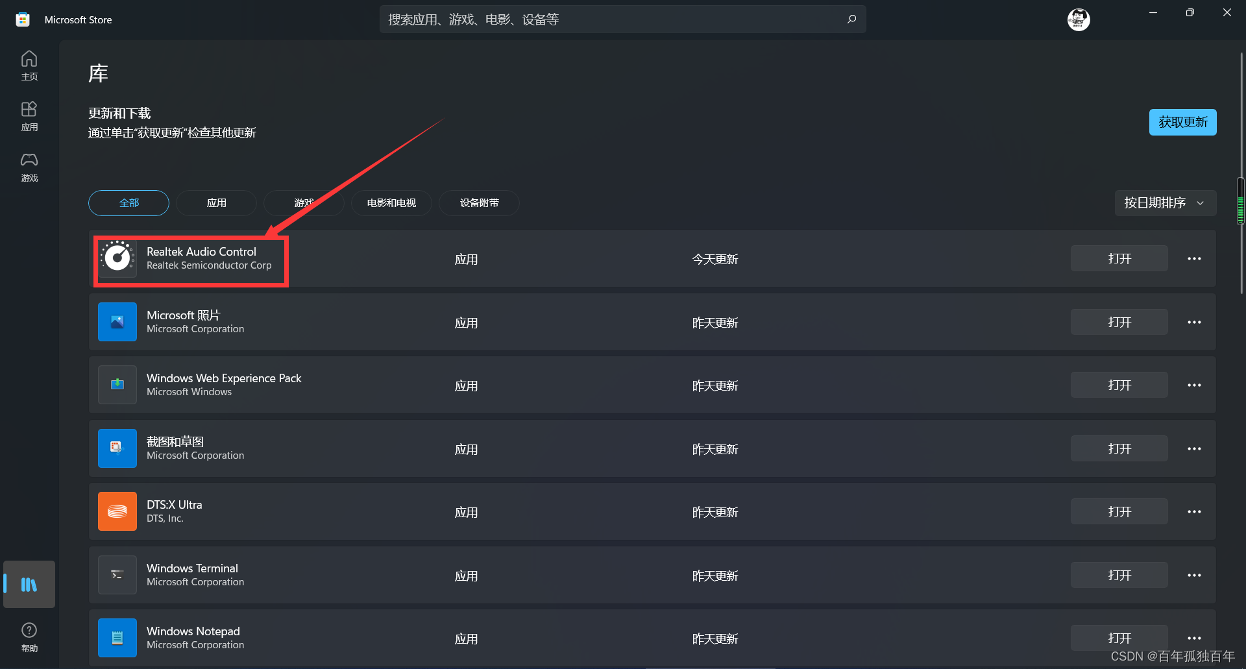Click the Windows Terminal title text

tap(192, 568)
